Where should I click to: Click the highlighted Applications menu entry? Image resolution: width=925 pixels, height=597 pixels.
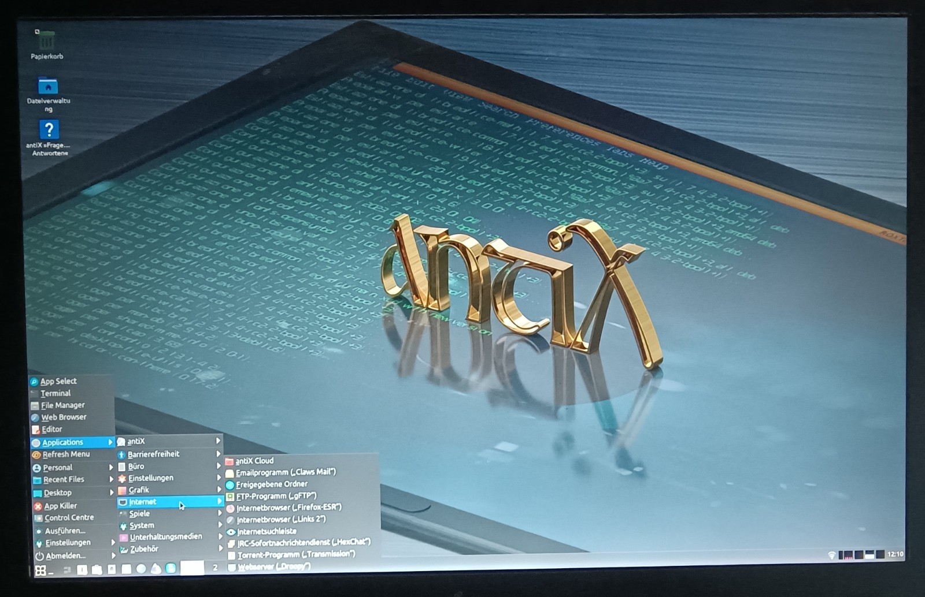point(73,442)
